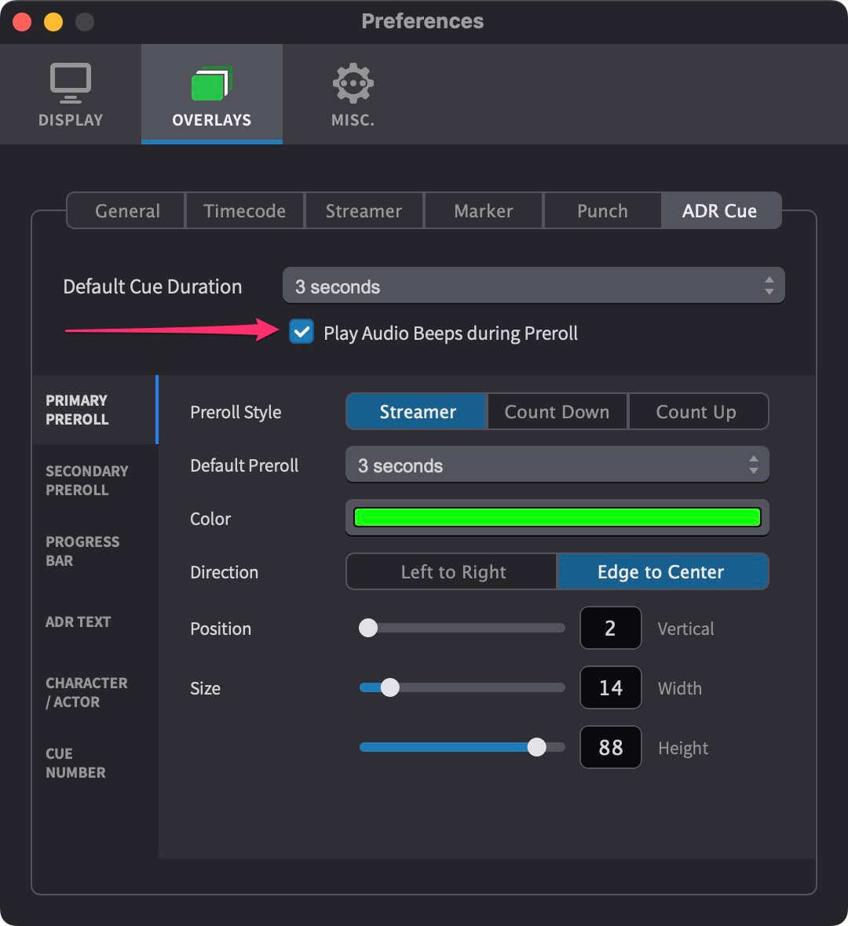Toggle Play Audio Beeps during Preroll checkbox

(x=302, y=332)
